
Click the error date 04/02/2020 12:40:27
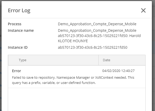[118, 71]
